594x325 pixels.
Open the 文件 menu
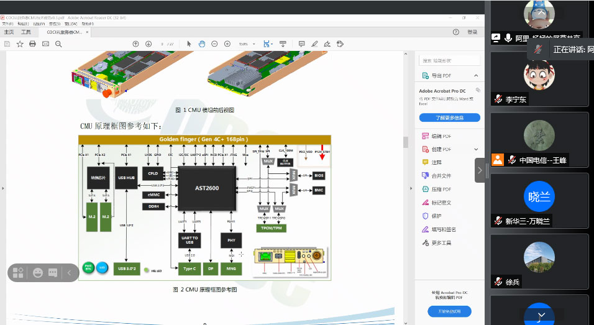tap(7, 24)
